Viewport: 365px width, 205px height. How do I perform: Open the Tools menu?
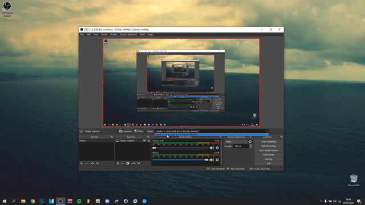click(x=142, y=34)
